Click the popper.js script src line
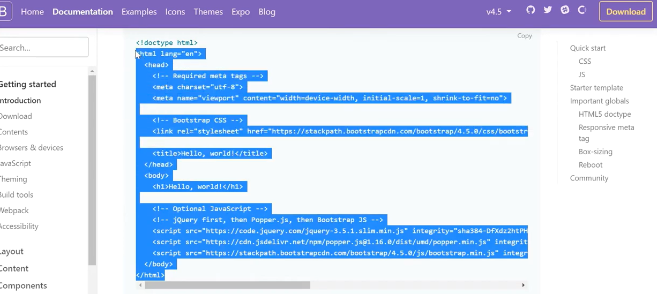Screen dimensions: 657x294 340,242
